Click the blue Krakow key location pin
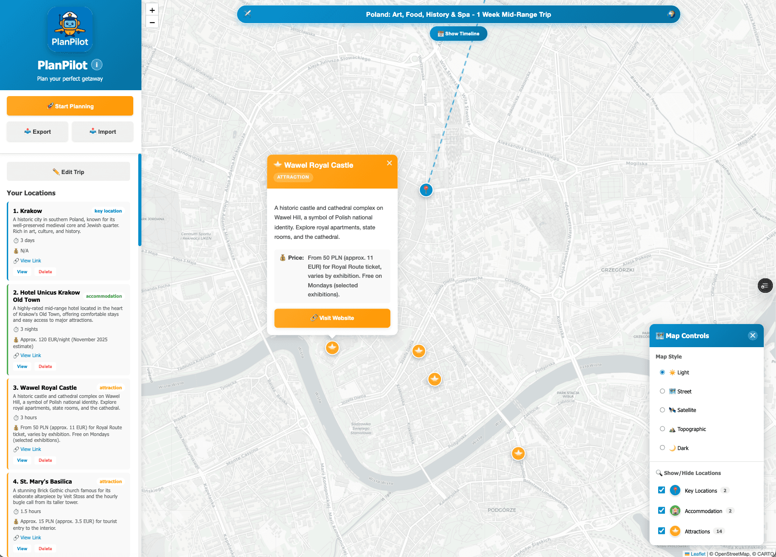This screenshot has height=557, width=776. click(x=426, y=189)
